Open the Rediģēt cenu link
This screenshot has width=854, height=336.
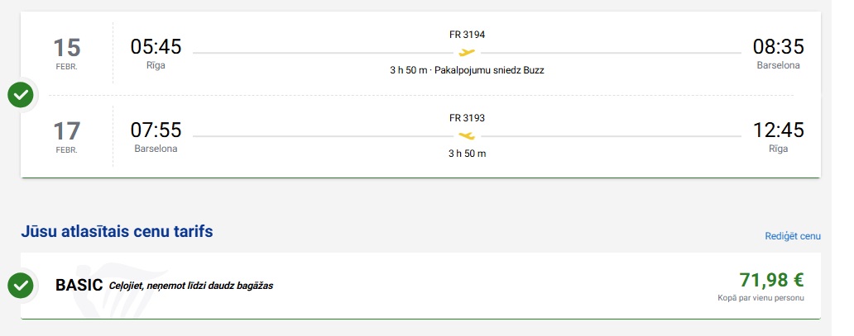(x=792, y=236)
